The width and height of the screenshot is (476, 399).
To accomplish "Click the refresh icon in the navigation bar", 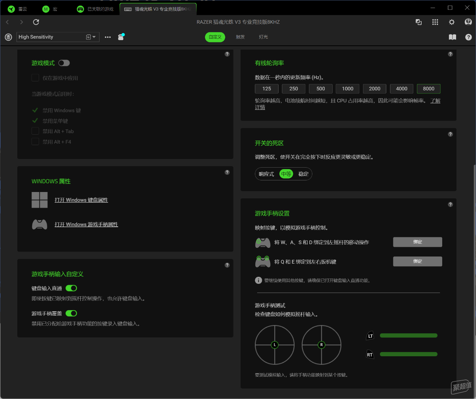I will pos(36,22).
